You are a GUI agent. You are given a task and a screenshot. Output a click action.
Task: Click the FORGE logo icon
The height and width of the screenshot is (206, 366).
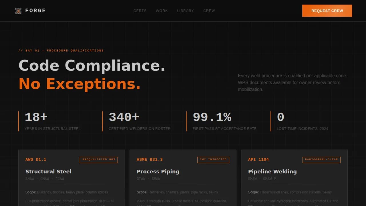coord(18,11)
